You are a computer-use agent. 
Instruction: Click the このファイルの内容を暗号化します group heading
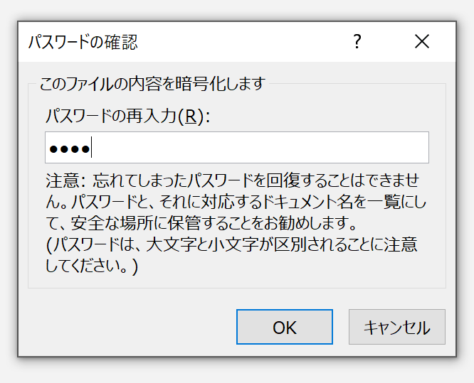click(x=152, y=84)
